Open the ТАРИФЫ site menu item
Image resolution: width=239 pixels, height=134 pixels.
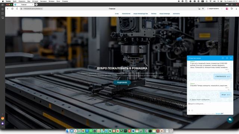(x=153, y=14)
